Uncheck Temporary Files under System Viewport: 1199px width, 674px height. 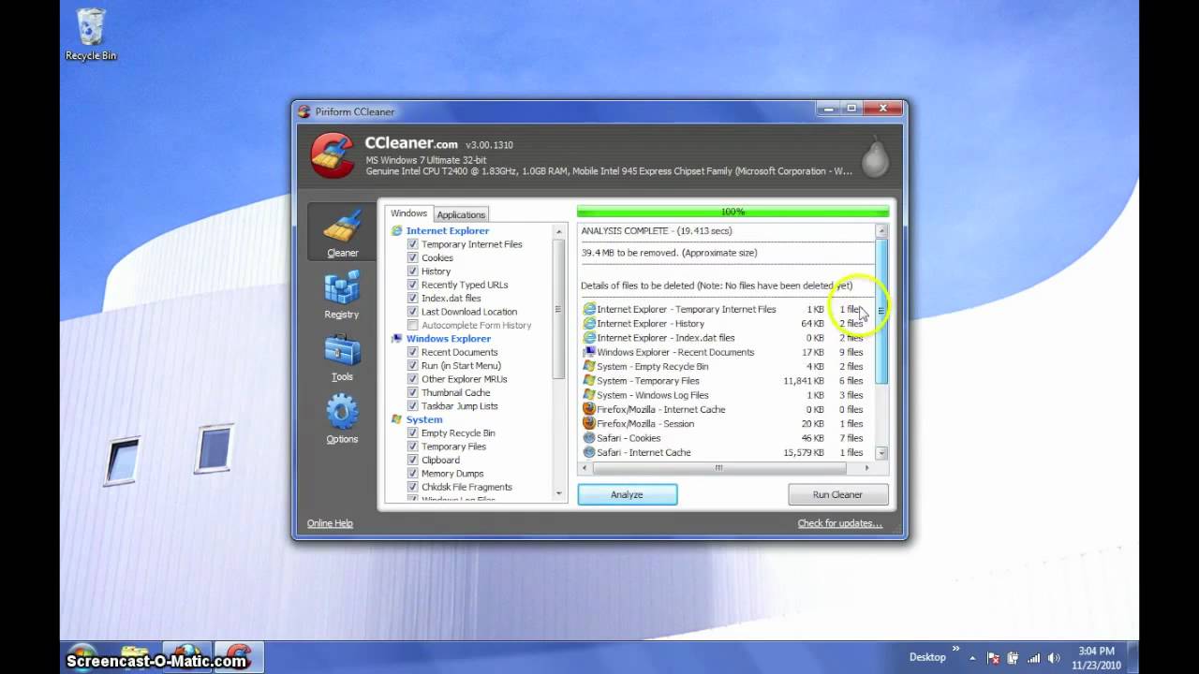[x=413, y=447]
